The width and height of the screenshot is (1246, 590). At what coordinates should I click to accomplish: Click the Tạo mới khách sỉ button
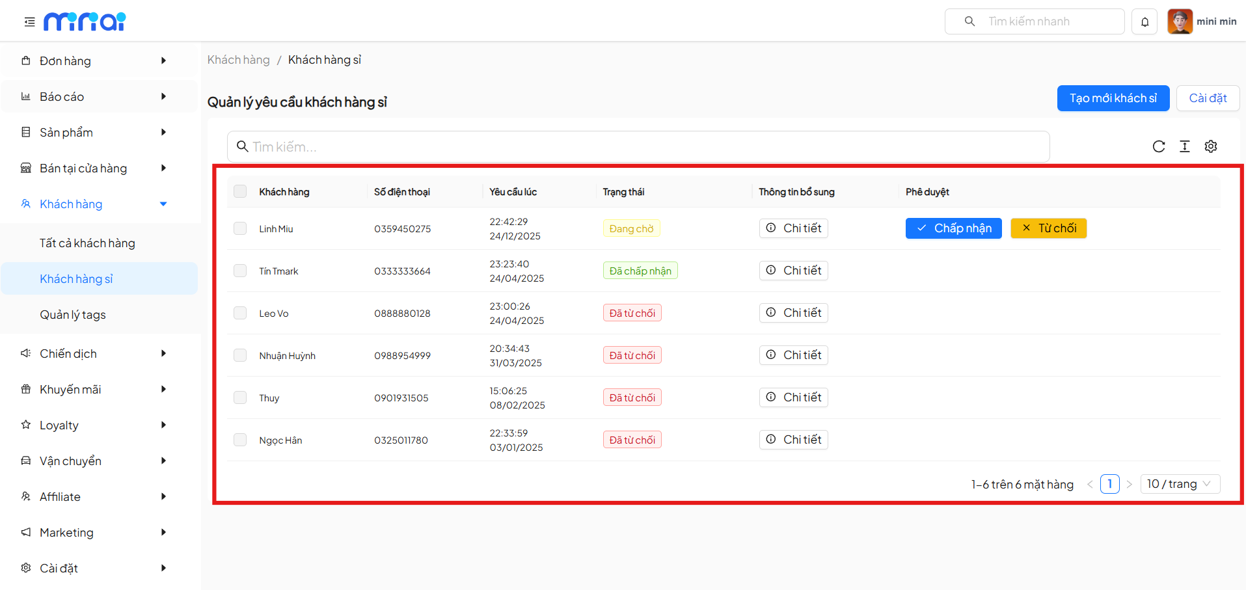click(1113, 98)
